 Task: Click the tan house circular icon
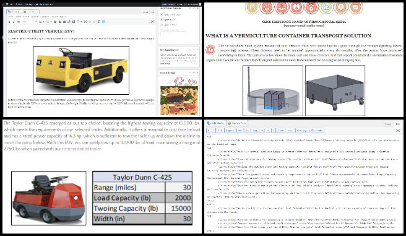pyautogui.click(x=252, y=7)
